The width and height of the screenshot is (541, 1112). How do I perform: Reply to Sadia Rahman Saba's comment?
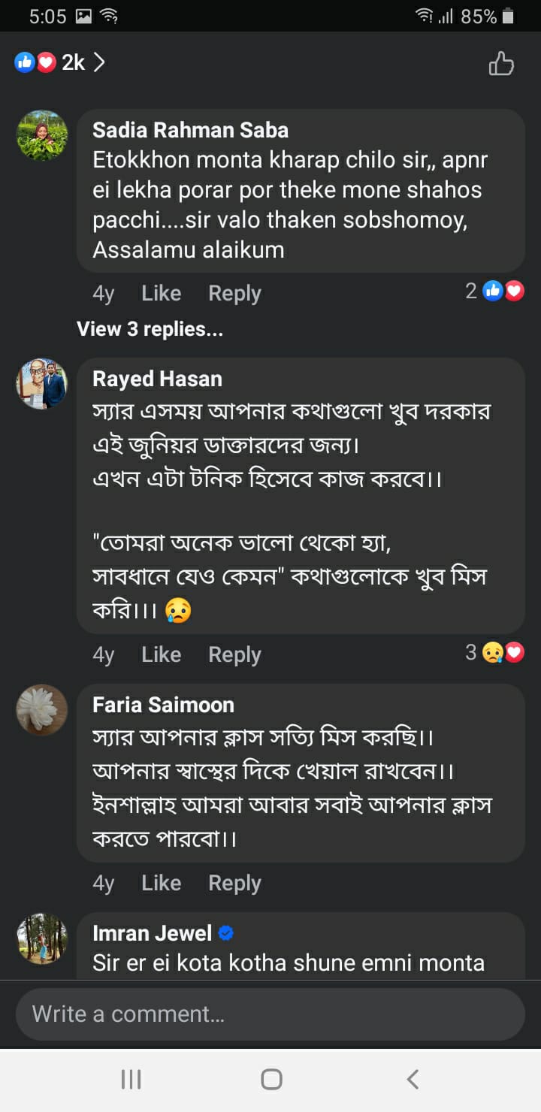[234, 293]
